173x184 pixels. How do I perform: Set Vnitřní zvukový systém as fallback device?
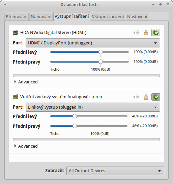pyautogui.click(x=156, y=97)
